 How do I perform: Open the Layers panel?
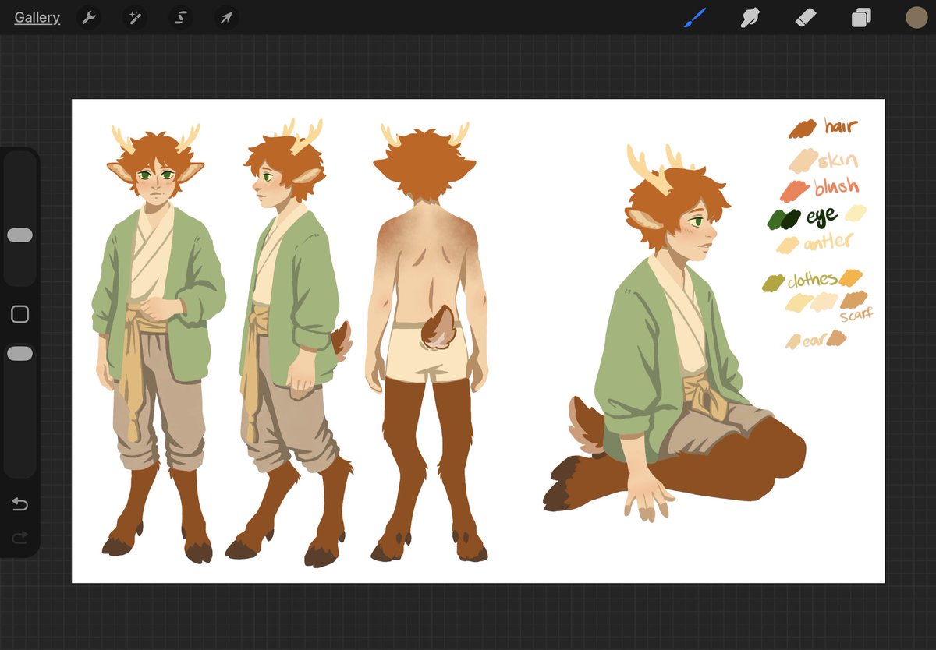(861, 17)
